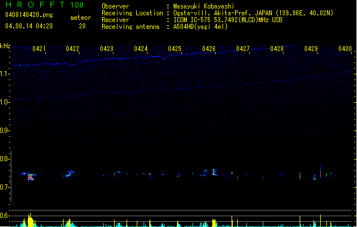Click the strong multicolor meteor echo after 0420
Viewport: 357px width, 227px height.
point(31,176)
